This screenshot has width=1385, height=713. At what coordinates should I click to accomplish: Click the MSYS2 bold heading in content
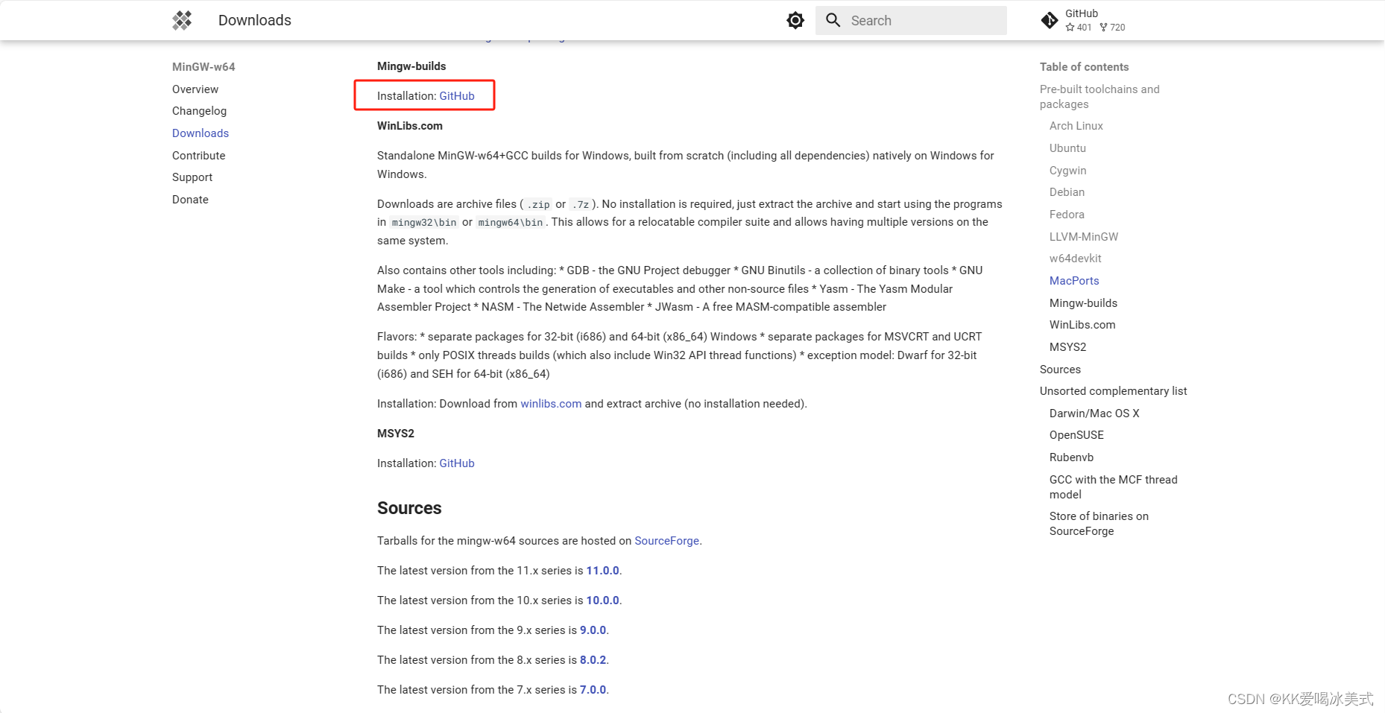point(396,433)
